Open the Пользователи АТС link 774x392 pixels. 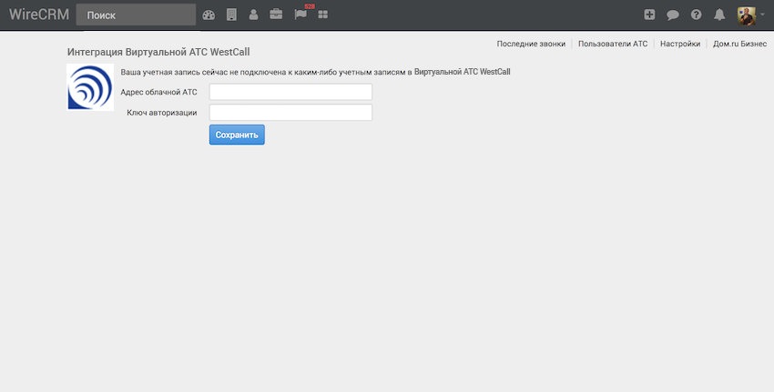613,44
